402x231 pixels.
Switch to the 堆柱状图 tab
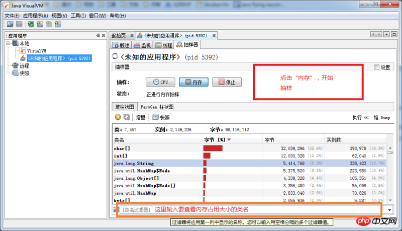click(x=125, y=107)
